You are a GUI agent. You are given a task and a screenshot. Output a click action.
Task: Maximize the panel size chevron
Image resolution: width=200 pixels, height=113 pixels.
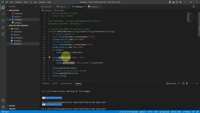coord(194,83)
